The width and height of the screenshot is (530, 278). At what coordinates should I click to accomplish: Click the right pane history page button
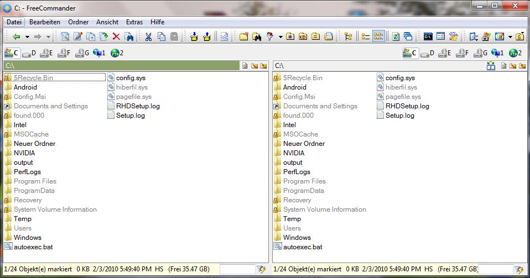(503, 66)
